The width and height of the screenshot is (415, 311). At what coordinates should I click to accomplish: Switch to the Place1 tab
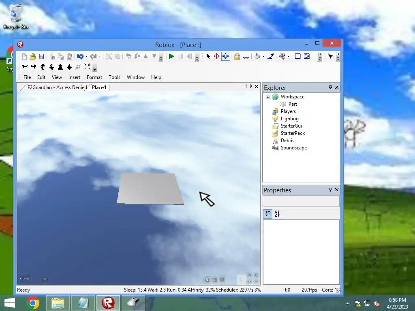[x=99, y=87]
